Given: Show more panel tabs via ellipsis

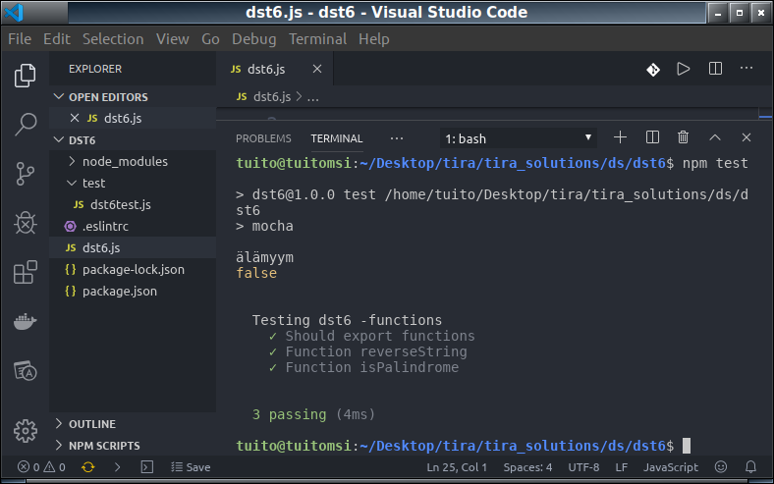Looking at the screenshot, I should tap(397, 138).
